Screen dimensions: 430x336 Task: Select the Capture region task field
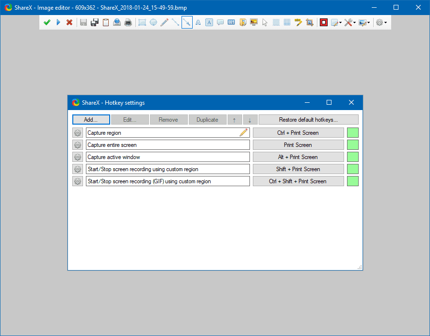pyautogui.click(x=167, y=133)
